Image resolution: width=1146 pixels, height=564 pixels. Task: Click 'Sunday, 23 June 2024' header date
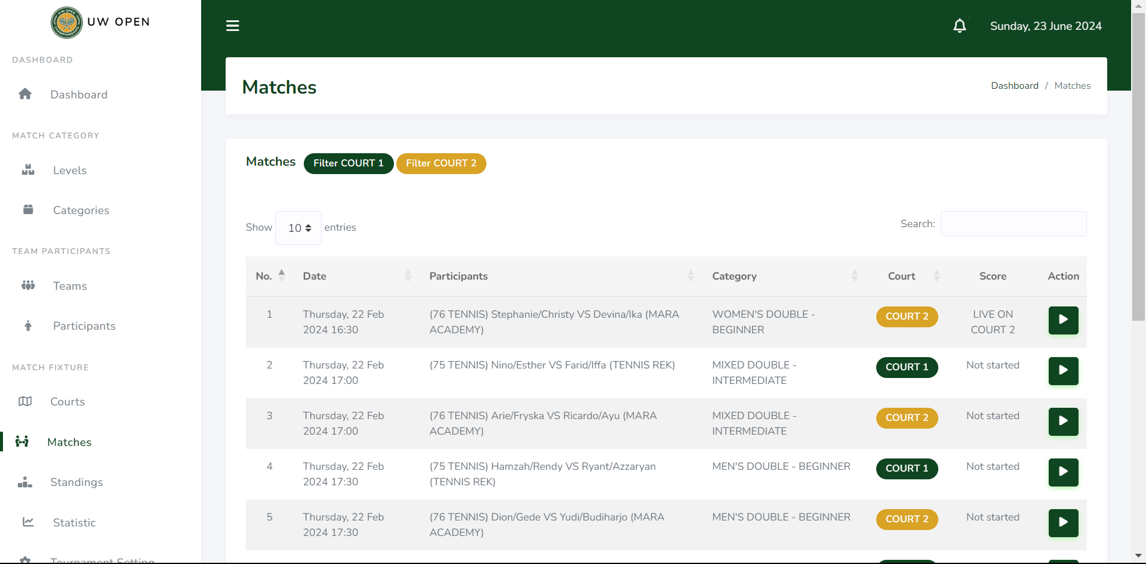(x=1046, y=26)
